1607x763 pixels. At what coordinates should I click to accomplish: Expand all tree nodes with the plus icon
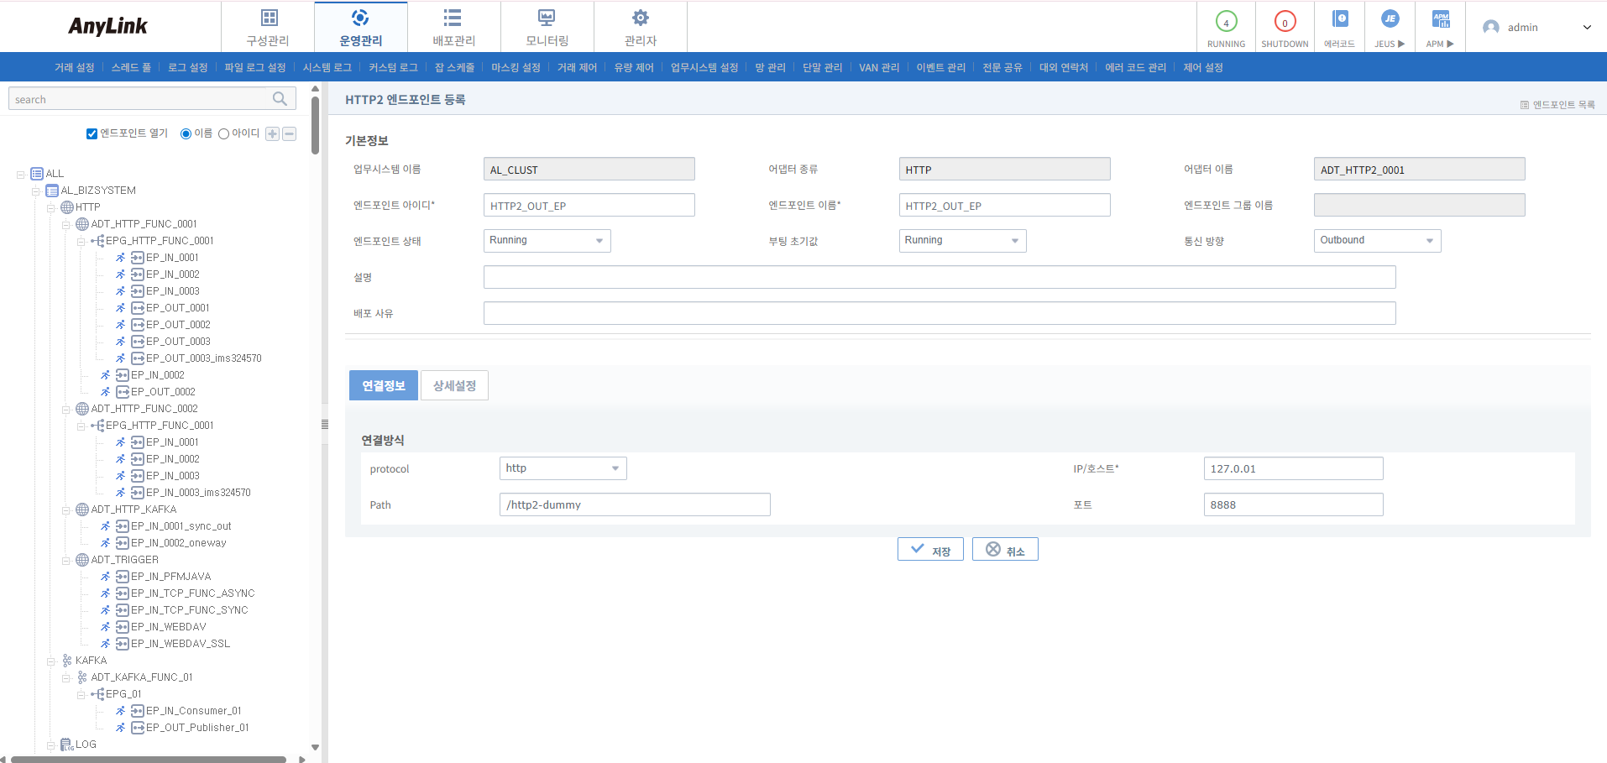click(x=271, y=133)
